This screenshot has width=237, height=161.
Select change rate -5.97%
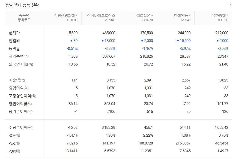[x=185, y=49]
